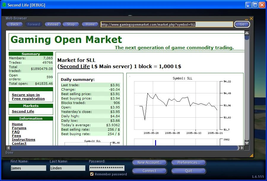This screenshot has height=181, width=267.
Task: Click the Last trade value $3.91
Action: coord(115,85)
